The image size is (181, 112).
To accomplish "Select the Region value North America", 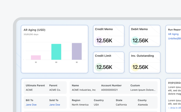I will tap(81, 105).
